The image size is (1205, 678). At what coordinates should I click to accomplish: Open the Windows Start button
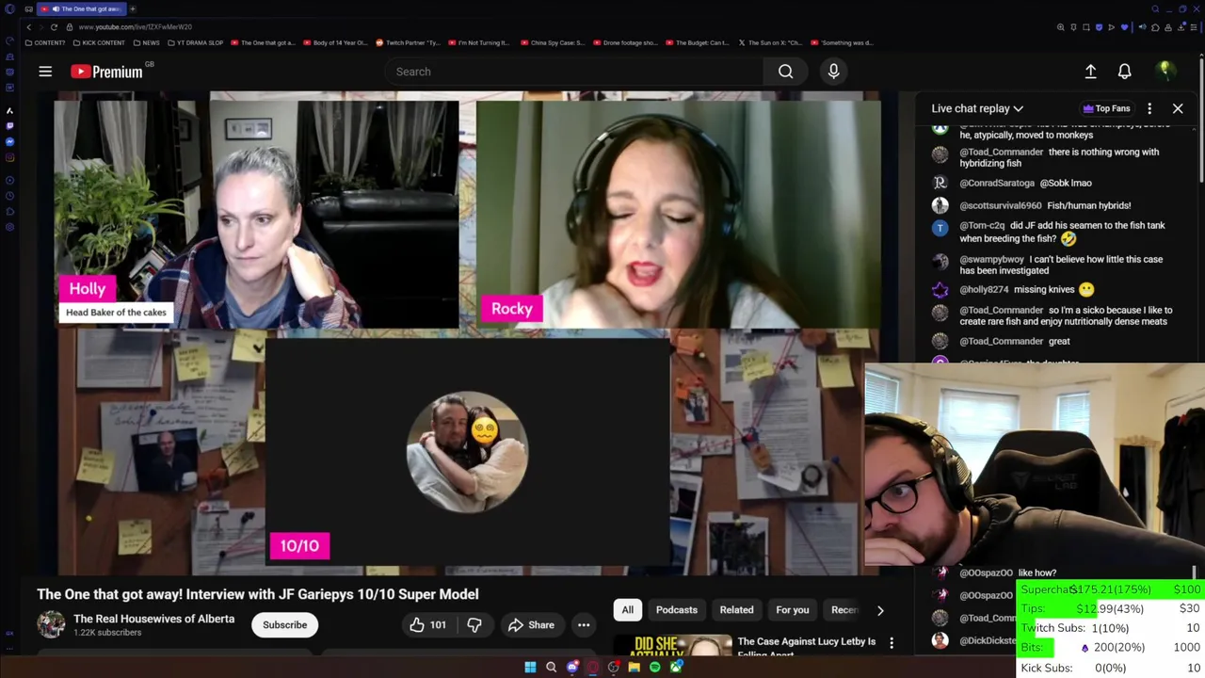[x=530, y=668]
